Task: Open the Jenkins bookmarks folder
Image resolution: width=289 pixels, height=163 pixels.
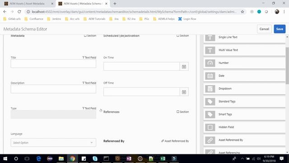Action: click(x=54, y=19)
